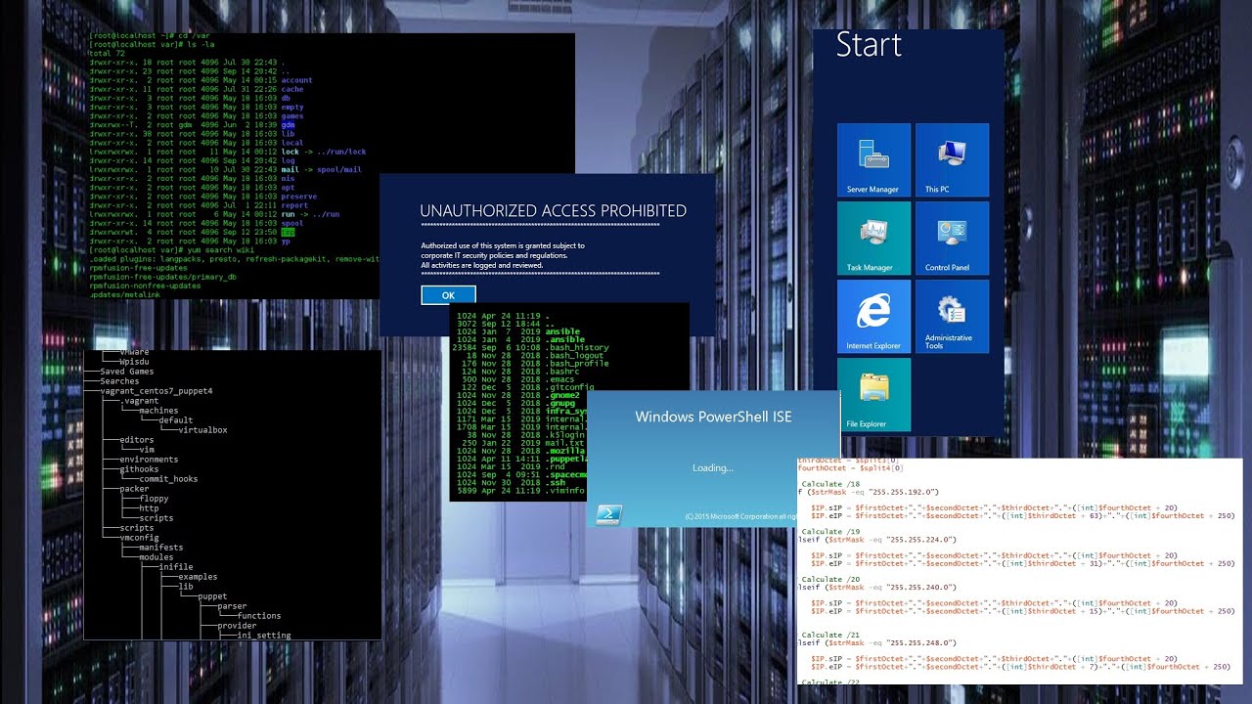Click '.viminfo' in the file listing
Viewport: 1252px width, 704px height.
click(x=562, y=490)
